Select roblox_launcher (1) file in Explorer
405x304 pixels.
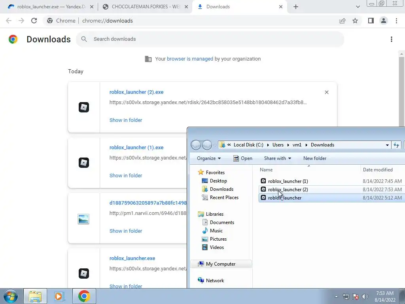point(288,181)
